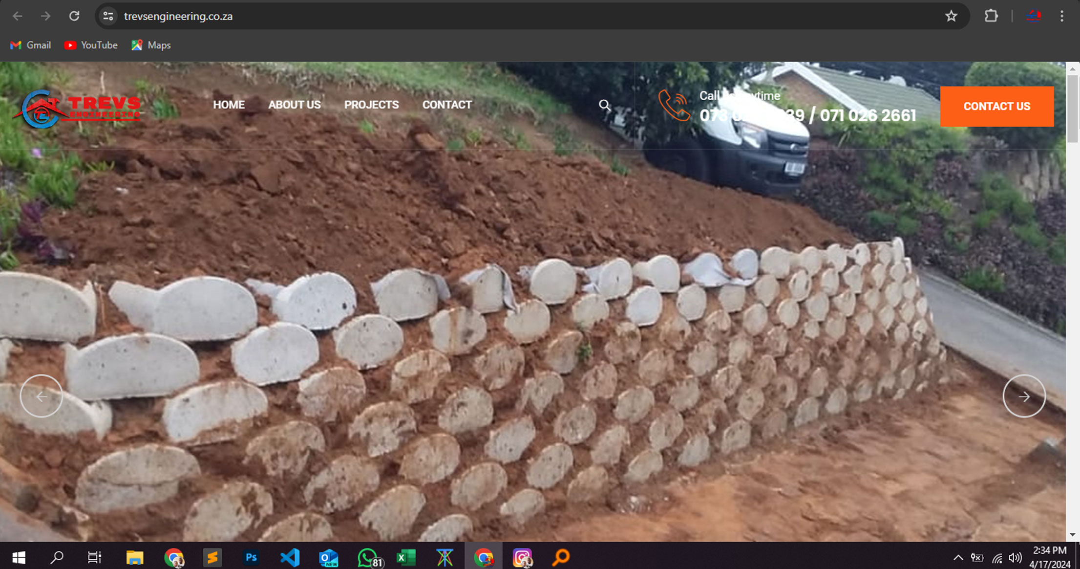Image resolution: width=1080 pixels, height=569 pixels.
Task: Open the ABOUT US menu item
Action: 294,105
